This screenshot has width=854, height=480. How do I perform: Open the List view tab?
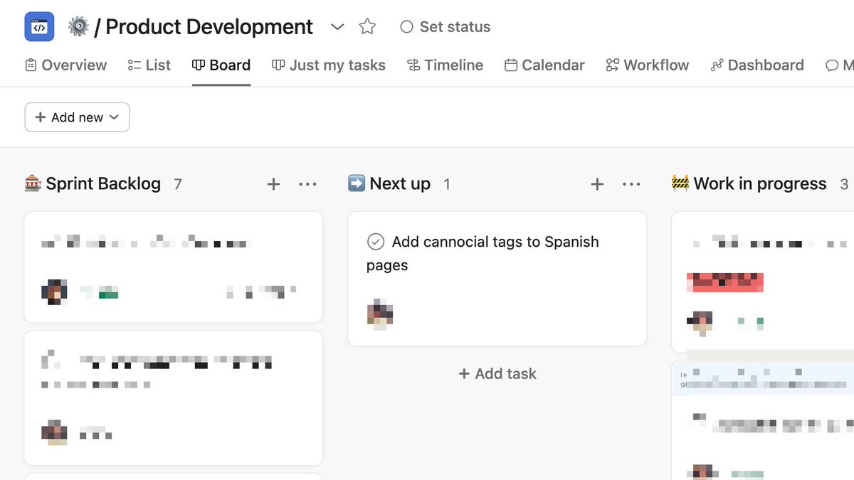149,65
